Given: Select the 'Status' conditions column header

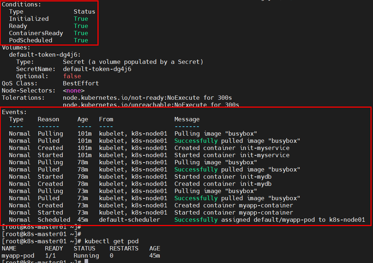Looking at the screenshot, I should tap(84, 11).
